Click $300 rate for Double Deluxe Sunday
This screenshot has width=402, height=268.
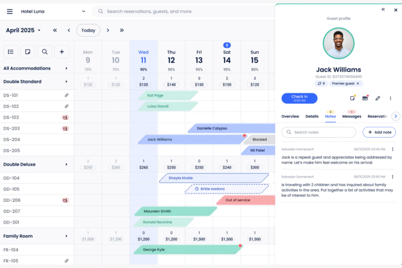255,168
